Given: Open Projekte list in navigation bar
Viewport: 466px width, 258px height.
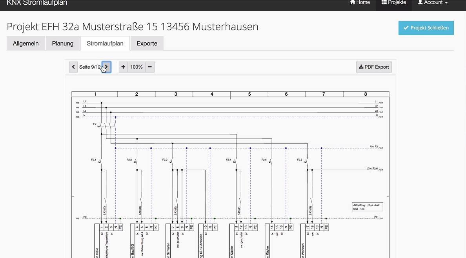Looking at the screenshot, I should click(x=394, y=3).
